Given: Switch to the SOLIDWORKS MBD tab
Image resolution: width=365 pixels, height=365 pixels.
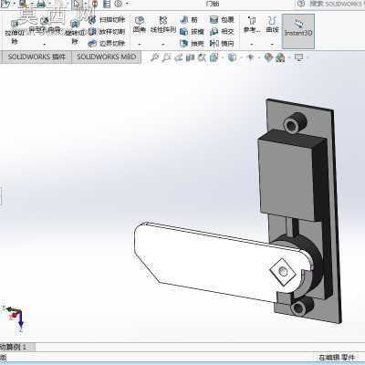Looking at the screenshot, I should (x=106, y=57).
